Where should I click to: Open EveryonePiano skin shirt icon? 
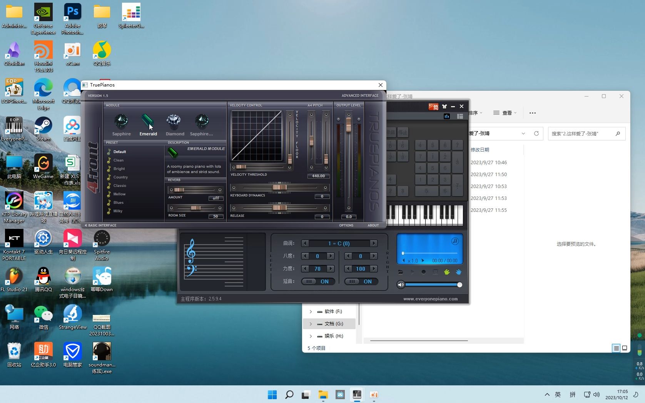point(444,107)
